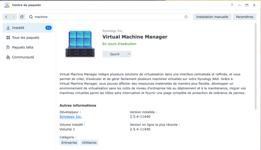This screenshot has width=261, height=150.
Task: Click the installed count badge 11
Action: (x=48, y=28)
